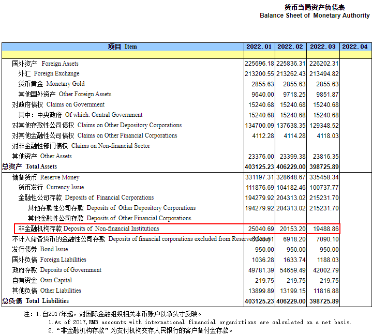The width and height of the screenshot is (372, 335).
Task: Click the Balance Sheet of Monetary Authority title
Action: pos(315,16)
